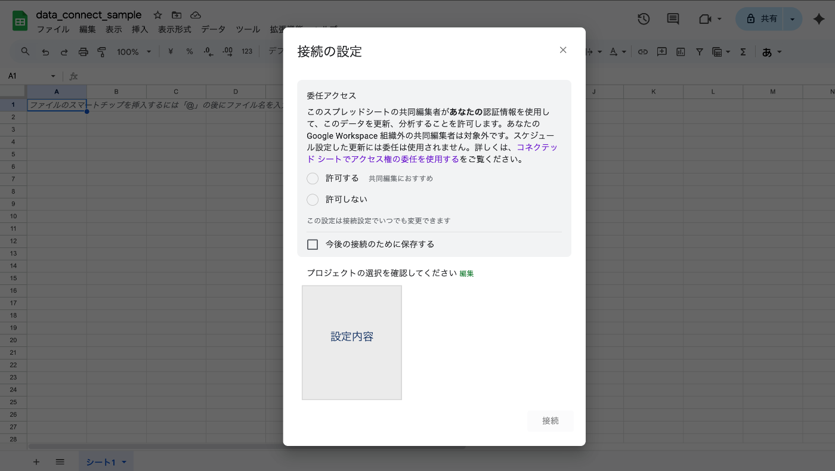Viewport: 835px width, 471px height.
Task: Click the redo arrow icon
Action: pos(64,52)
